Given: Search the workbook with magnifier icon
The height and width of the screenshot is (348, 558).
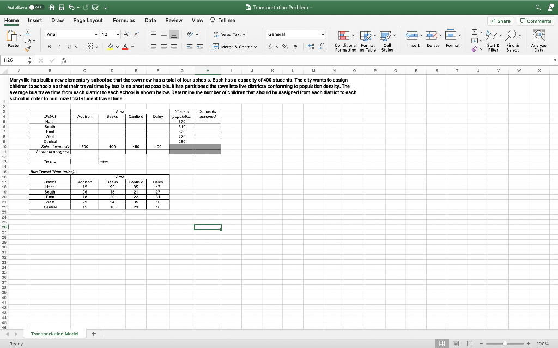Looking at the screenshot, I should point(538,7).
